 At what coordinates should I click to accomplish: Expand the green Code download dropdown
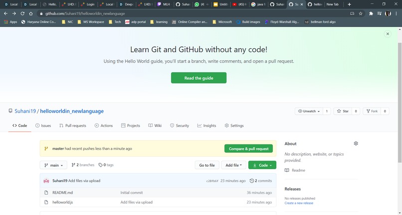click(x=262, y=165)
